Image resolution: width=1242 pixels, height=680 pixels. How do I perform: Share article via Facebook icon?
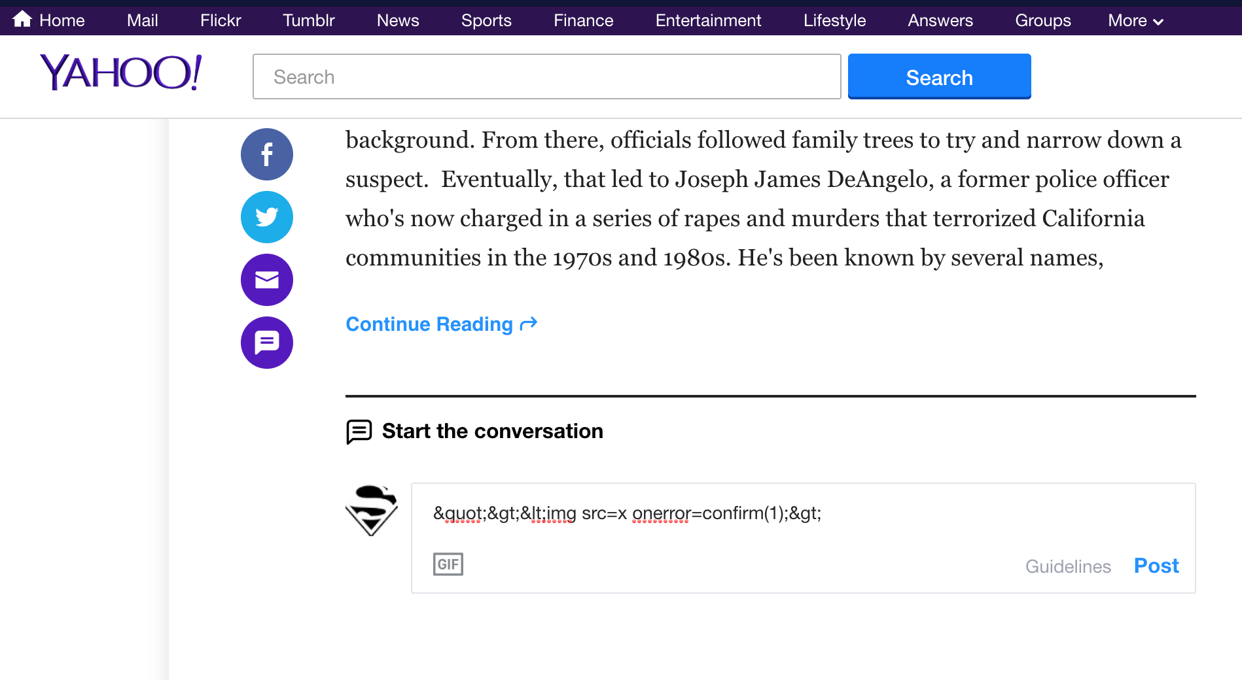pyautogui.click(x=267, y=154)
